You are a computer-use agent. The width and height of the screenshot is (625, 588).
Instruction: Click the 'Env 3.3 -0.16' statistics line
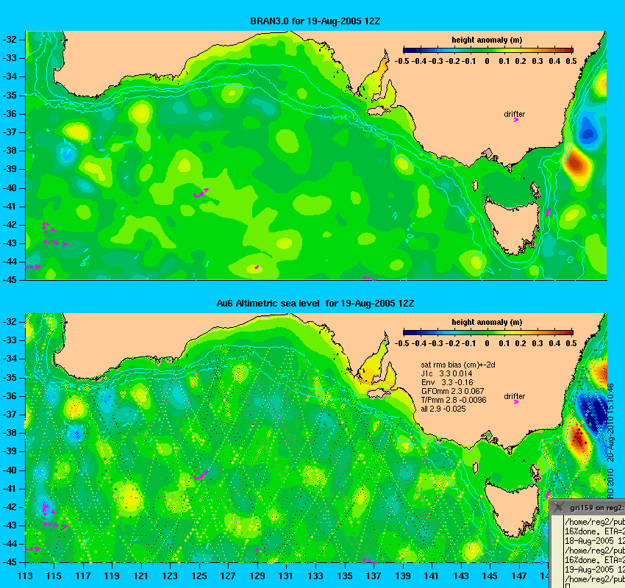(x=447, y=382)
